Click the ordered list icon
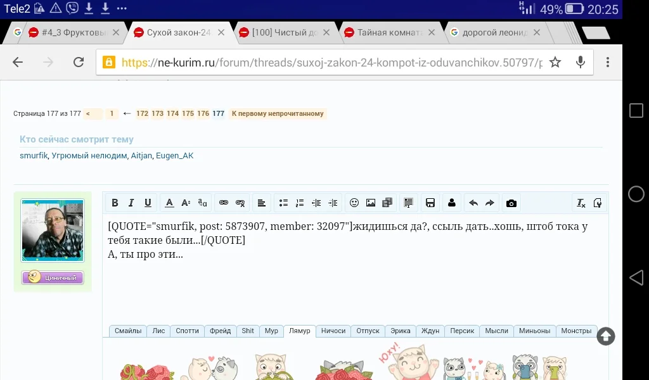649x380 pixels. tap(299, 203)
